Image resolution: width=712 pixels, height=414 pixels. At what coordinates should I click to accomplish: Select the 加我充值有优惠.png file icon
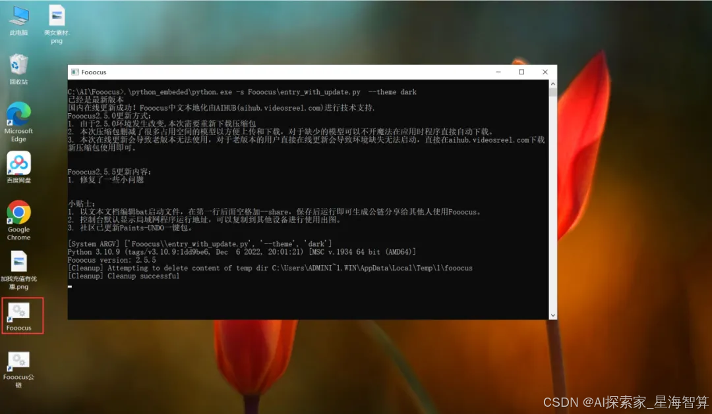(x=18, y=271)
